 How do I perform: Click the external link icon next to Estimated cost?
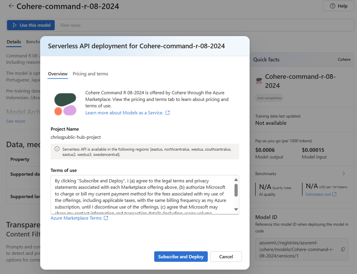coord(334,194)
